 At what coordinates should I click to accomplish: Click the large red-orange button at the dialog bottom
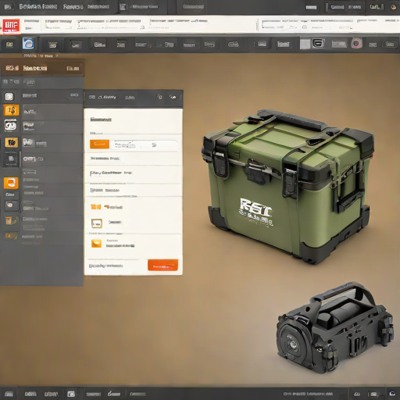pos(163,266)
